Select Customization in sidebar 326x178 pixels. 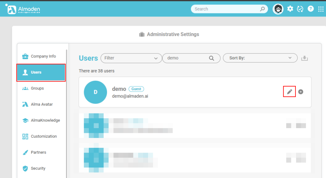click(44, 136)
